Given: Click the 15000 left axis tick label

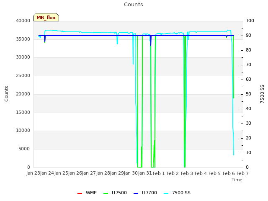Looking at the screenshot, I should coord(23,113).
